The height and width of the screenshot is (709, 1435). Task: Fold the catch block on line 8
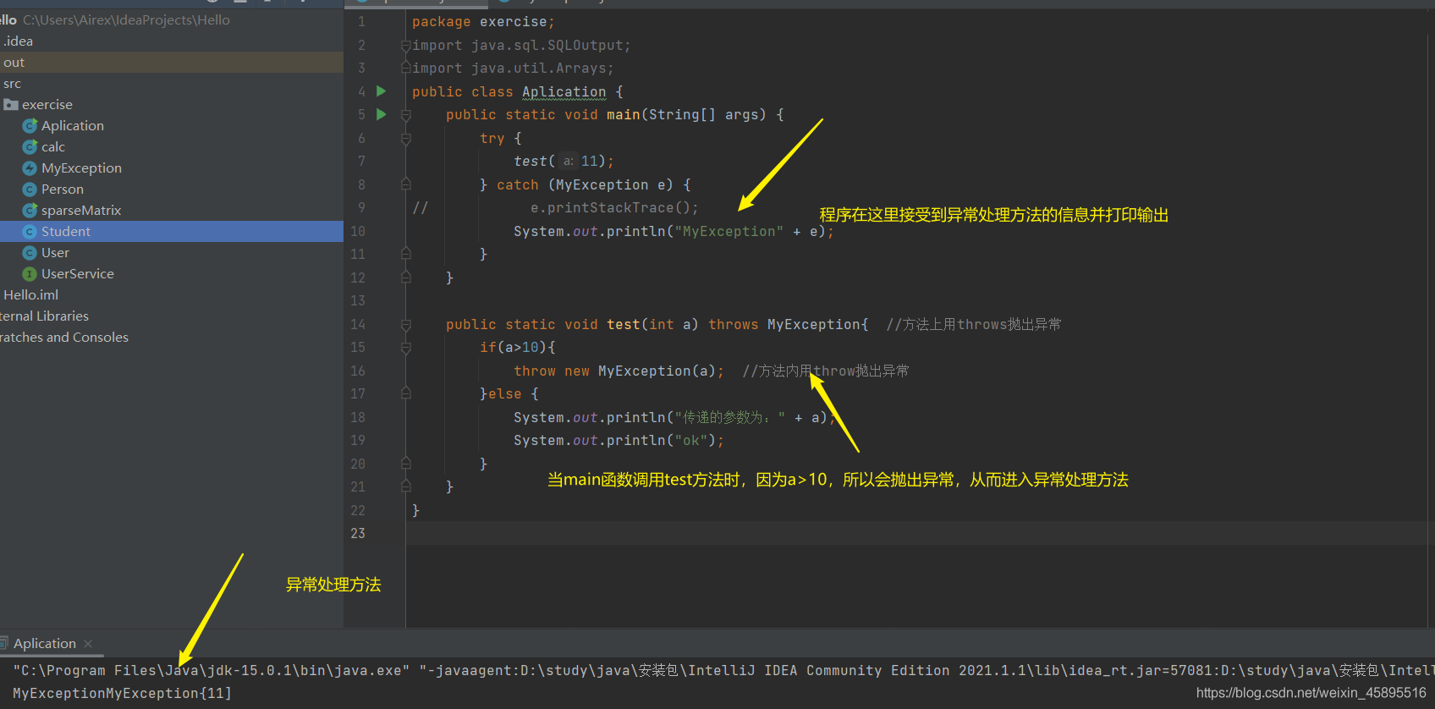(x=406, y=184)
